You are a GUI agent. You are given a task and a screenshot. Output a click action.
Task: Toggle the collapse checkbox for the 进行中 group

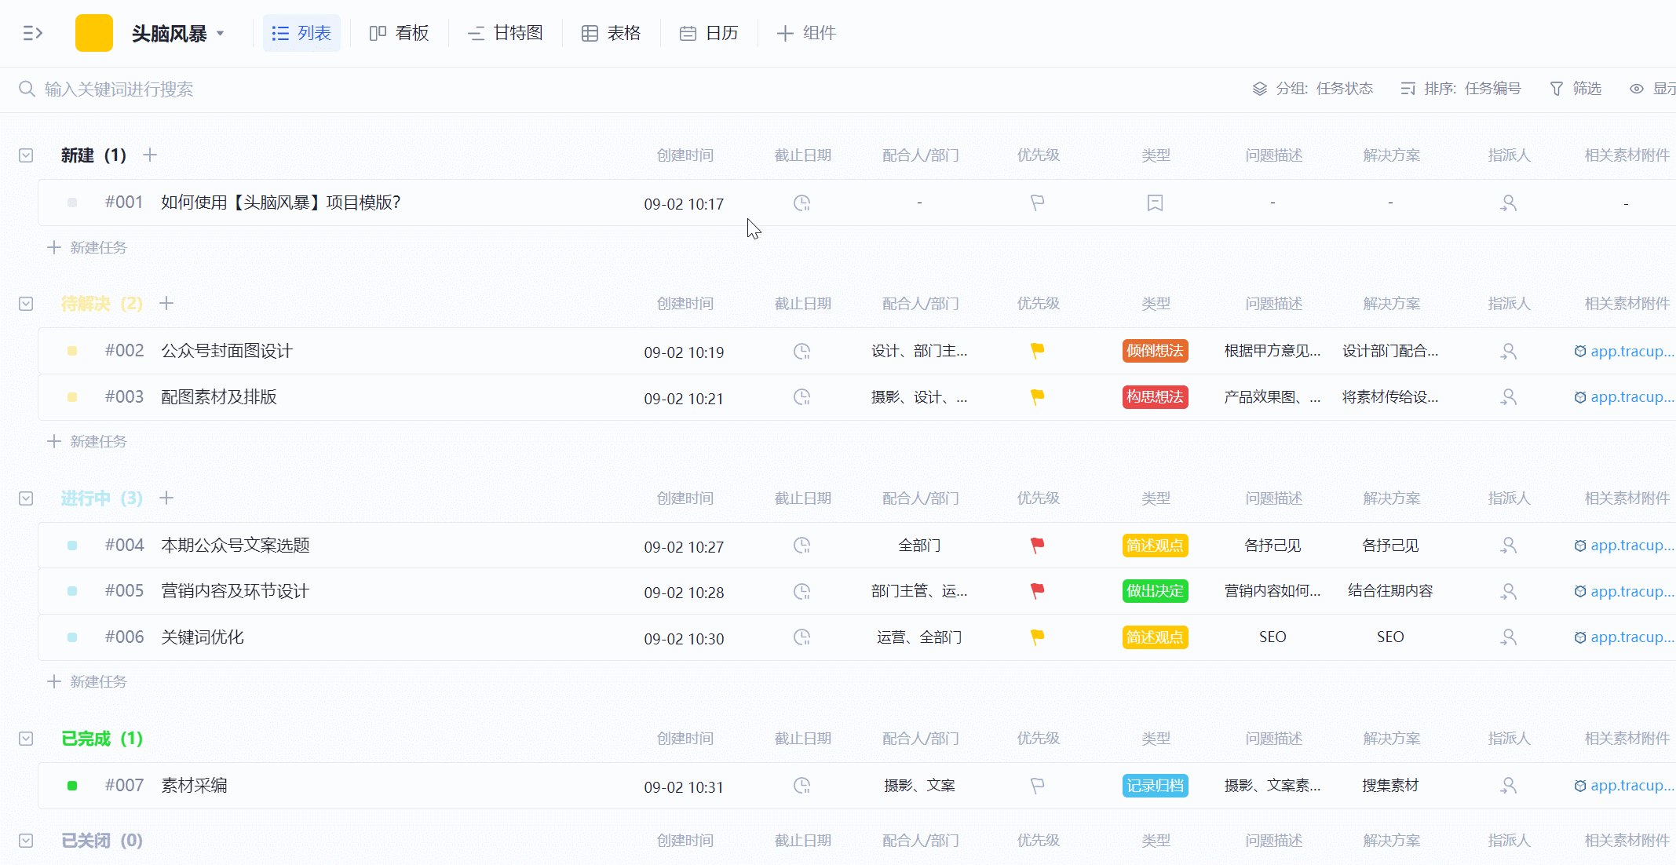pyautogui.click(x=26, y=498)
